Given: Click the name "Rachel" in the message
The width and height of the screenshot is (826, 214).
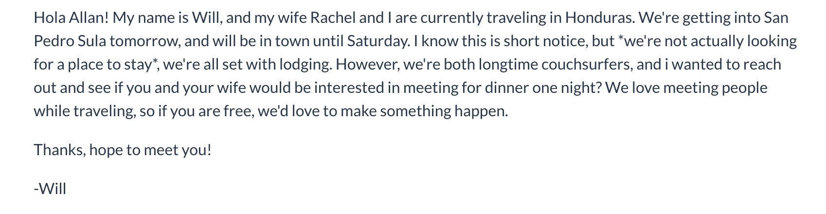Looking at the screenshot, I should pyautogui.click(x=333, y=18).
